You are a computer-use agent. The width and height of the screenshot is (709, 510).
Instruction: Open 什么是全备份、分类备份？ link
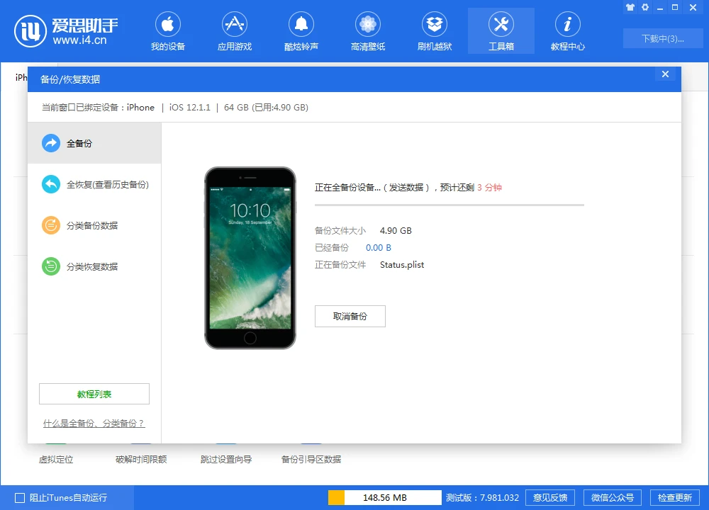(x=94, y=424)
